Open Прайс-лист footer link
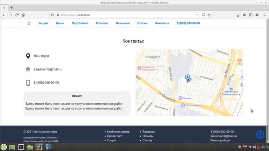The height and width of the screenshot is (151, 269). [115, 136]
